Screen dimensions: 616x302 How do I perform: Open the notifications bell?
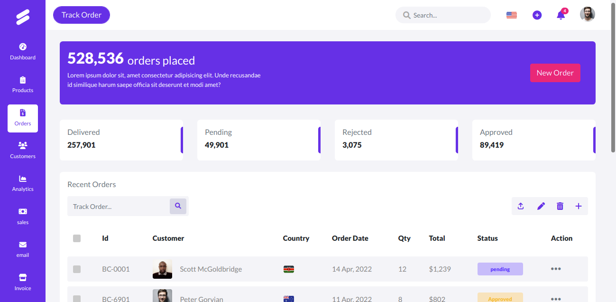pos(561,15)
